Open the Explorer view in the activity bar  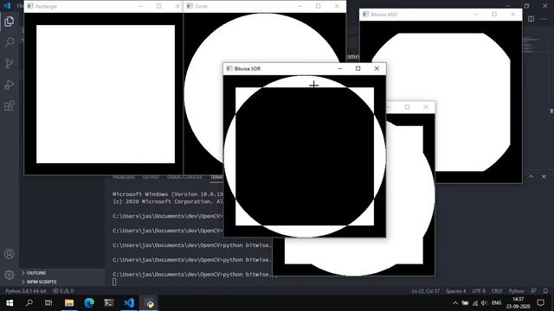tap(10, 22)
